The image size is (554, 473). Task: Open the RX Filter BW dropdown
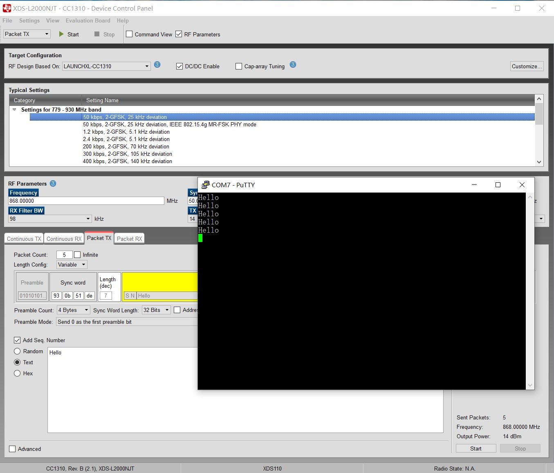click(x=50, y=219)
